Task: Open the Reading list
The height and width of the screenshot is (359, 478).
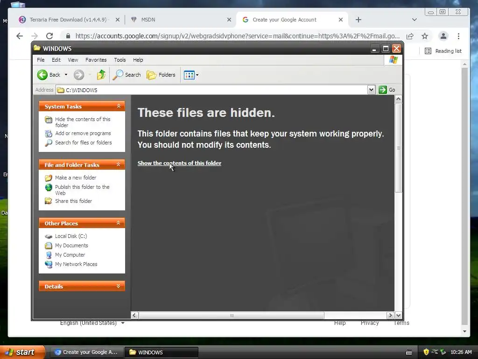Action: (x=443, y=51)
